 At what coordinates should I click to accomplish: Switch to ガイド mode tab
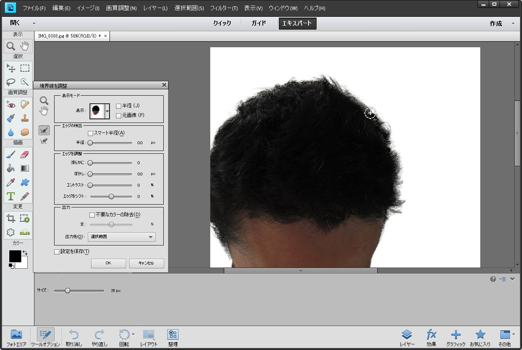coord(259,23)
